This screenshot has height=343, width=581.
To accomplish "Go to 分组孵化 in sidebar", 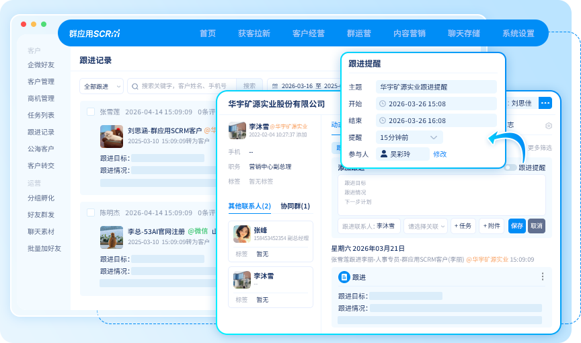I will coord(41,198).
